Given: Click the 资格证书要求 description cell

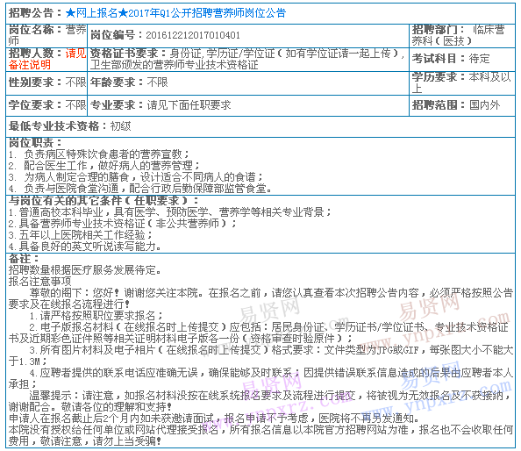Looking at the screenshot, I should (248, 59).
